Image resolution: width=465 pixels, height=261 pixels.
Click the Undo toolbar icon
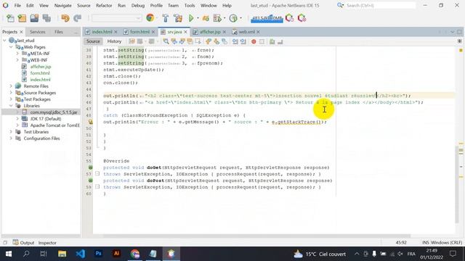pos(65,18)
